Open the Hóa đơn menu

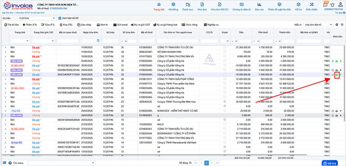point(202,7)
